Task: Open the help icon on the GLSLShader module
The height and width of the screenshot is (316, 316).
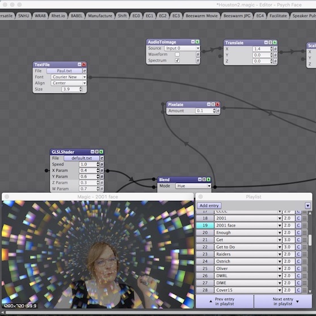Action: pos(96,152)
